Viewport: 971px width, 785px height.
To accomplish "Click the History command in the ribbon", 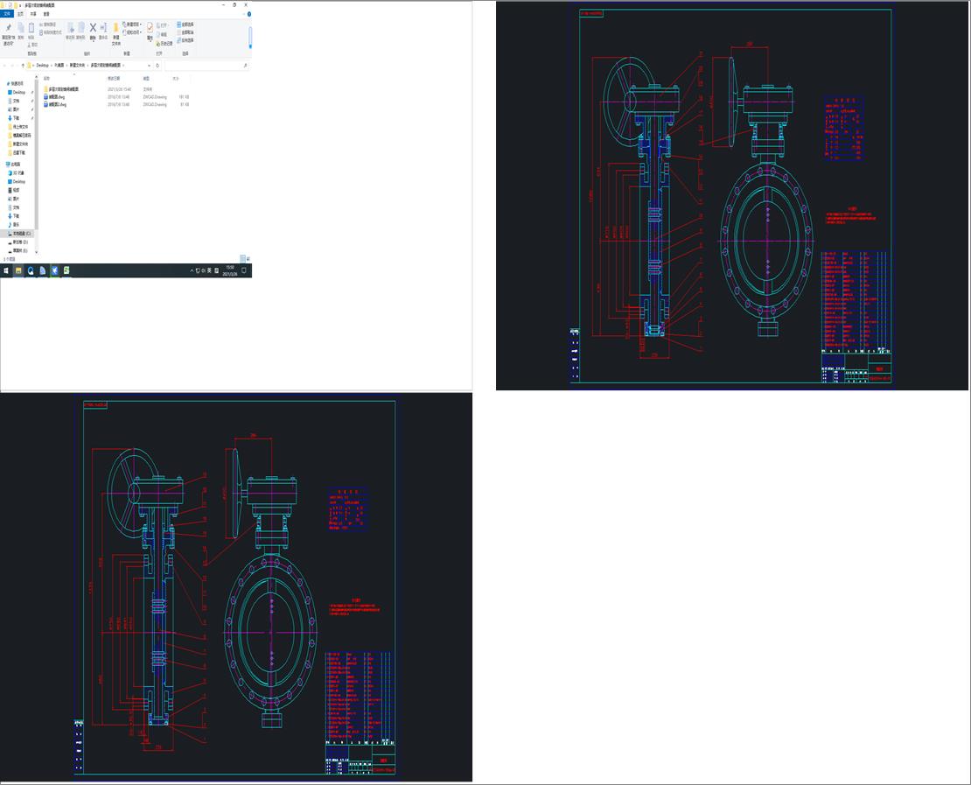I will (x=164, y=44).
